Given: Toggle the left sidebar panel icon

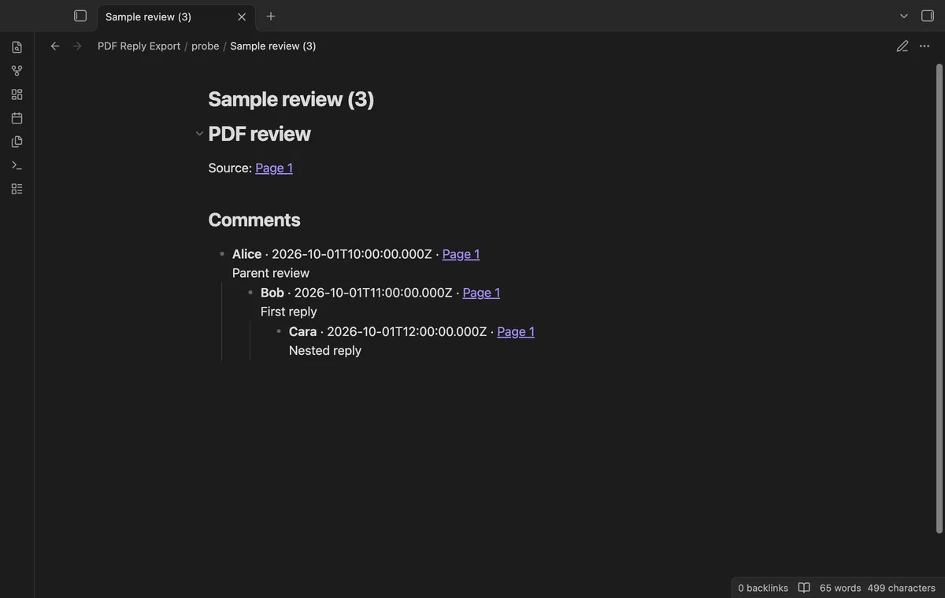Looking at the screenshot, I should [80, 16].
